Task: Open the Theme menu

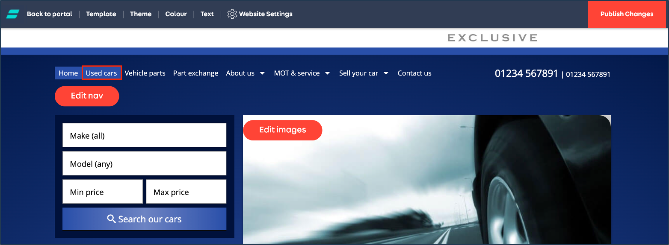Action: [141, 14]
